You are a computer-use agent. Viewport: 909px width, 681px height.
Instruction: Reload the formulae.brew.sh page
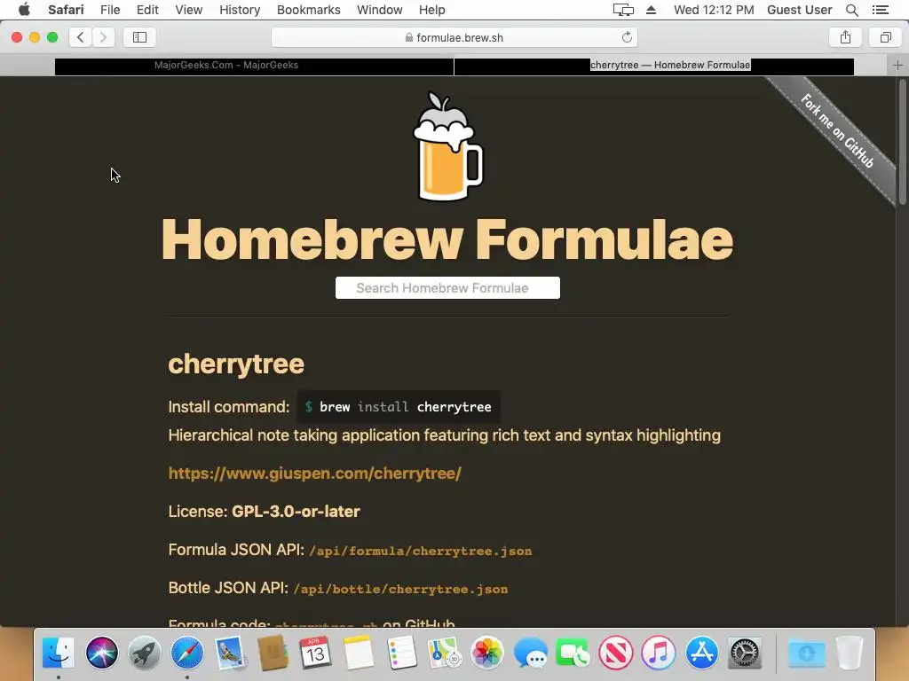pos(627,37)
